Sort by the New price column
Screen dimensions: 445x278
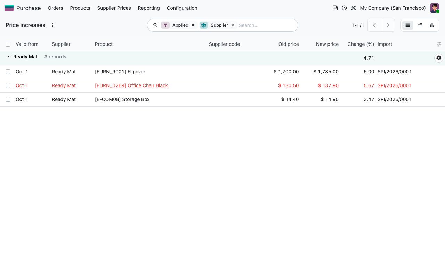[327, 44]
